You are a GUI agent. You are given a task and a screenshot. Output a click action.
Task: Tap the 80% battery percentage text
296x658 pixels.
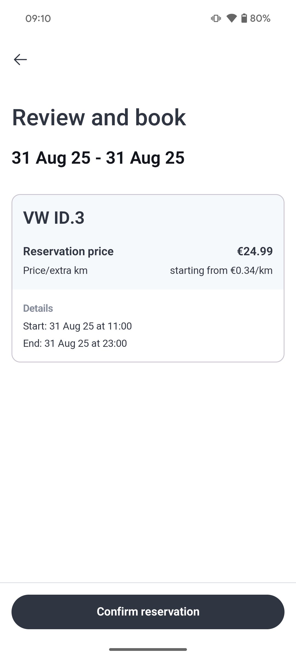[260, 18]
